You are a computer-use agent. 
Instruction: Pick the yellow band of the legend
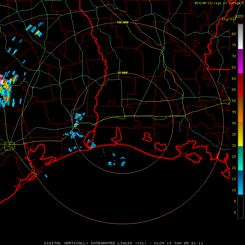coord(240,134)
